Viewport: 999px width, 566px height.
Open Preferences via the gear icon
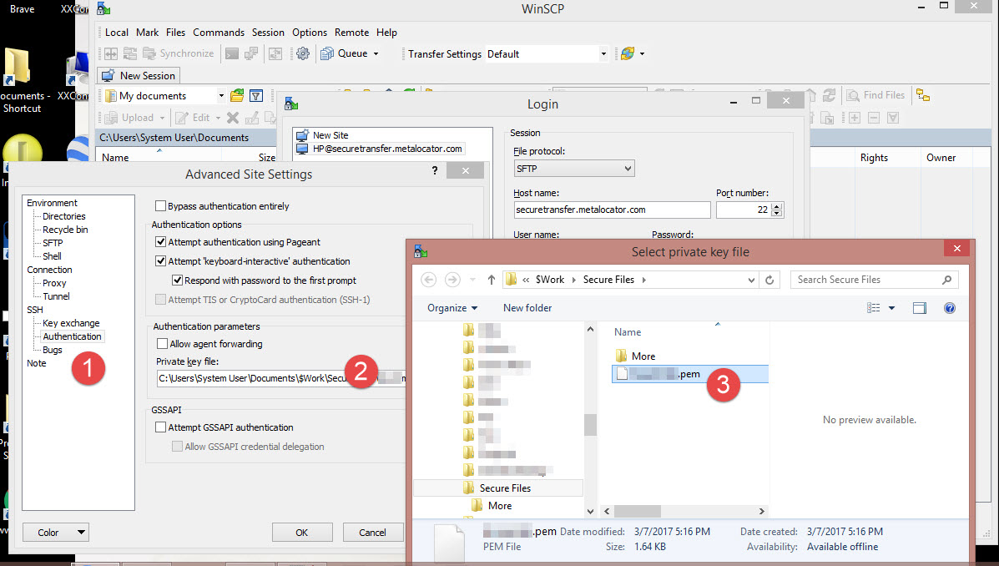click(x=303, y=53)
